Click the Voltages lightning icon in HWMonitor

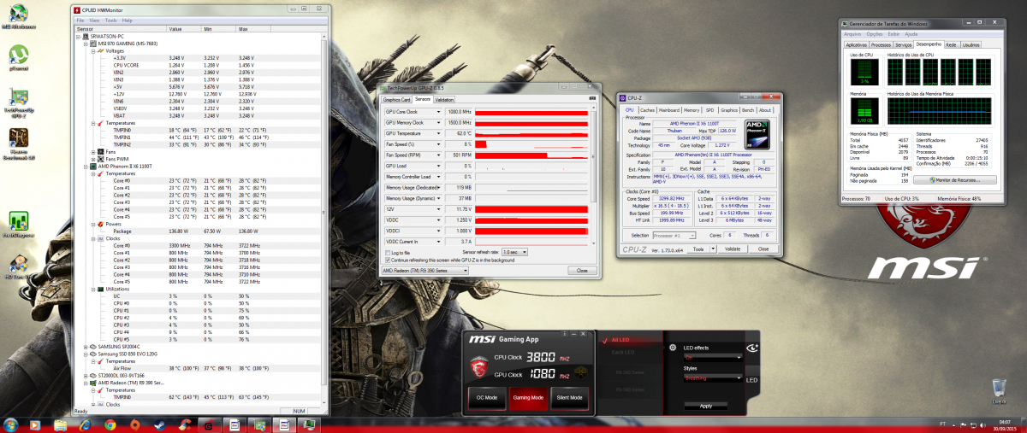(x=99, y=50)
